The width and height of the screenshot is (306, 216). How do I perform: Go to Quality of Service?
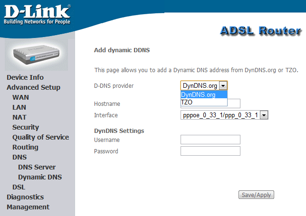[x=40, y=137]
